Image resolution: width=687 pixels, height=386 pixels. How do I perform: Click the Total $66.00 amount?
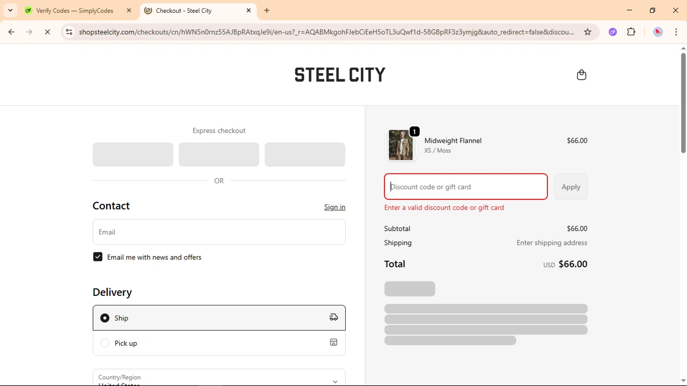pyautogui.click(x=573, y=264)
